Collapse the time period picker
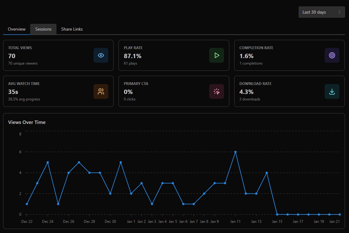 pos(322,12)
